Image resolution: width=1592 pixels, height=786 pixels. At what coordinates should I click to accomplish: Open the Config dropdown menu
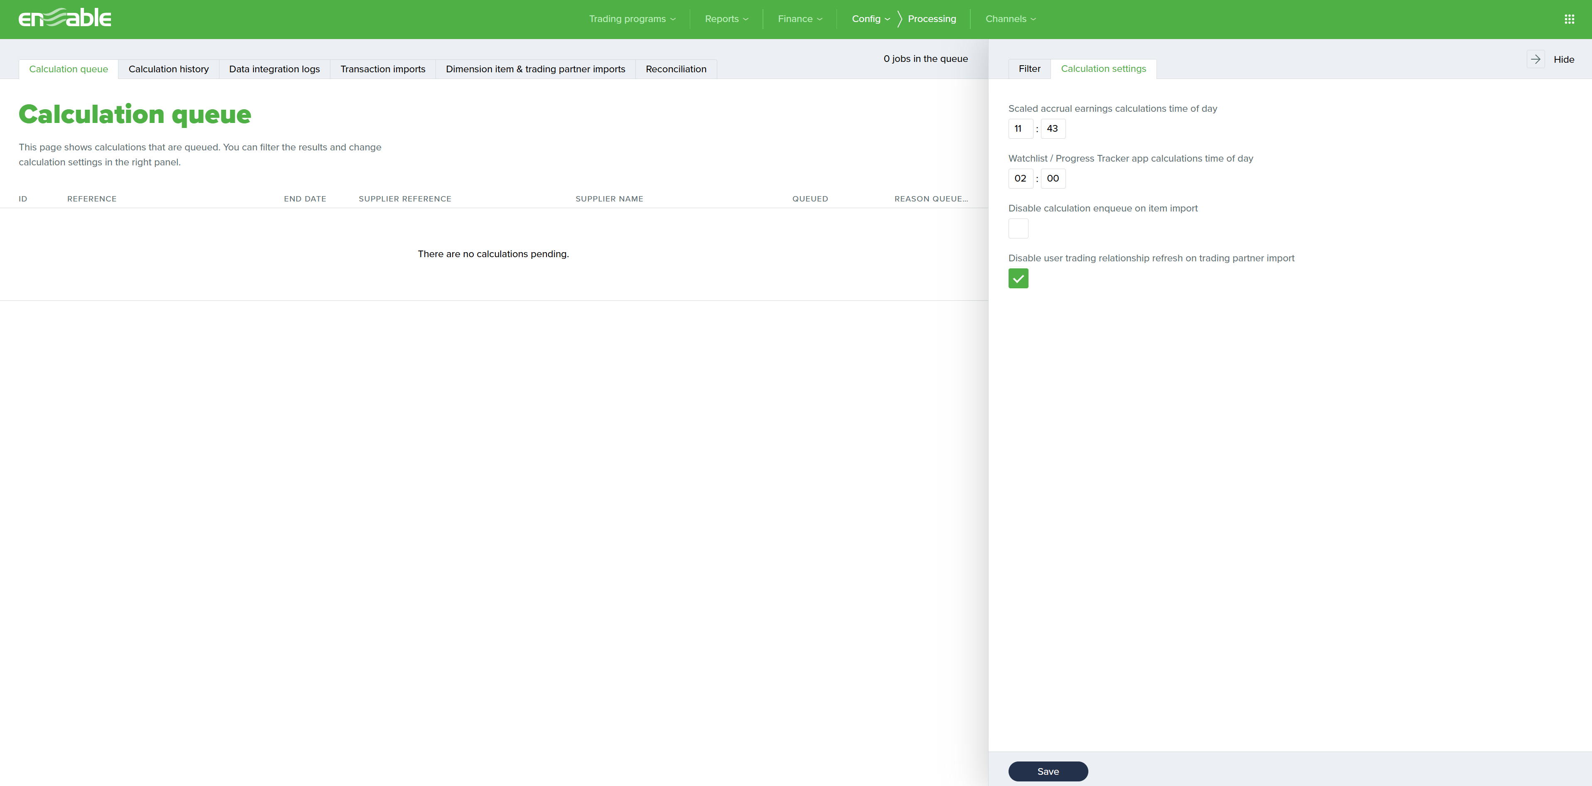coord(870,19)
